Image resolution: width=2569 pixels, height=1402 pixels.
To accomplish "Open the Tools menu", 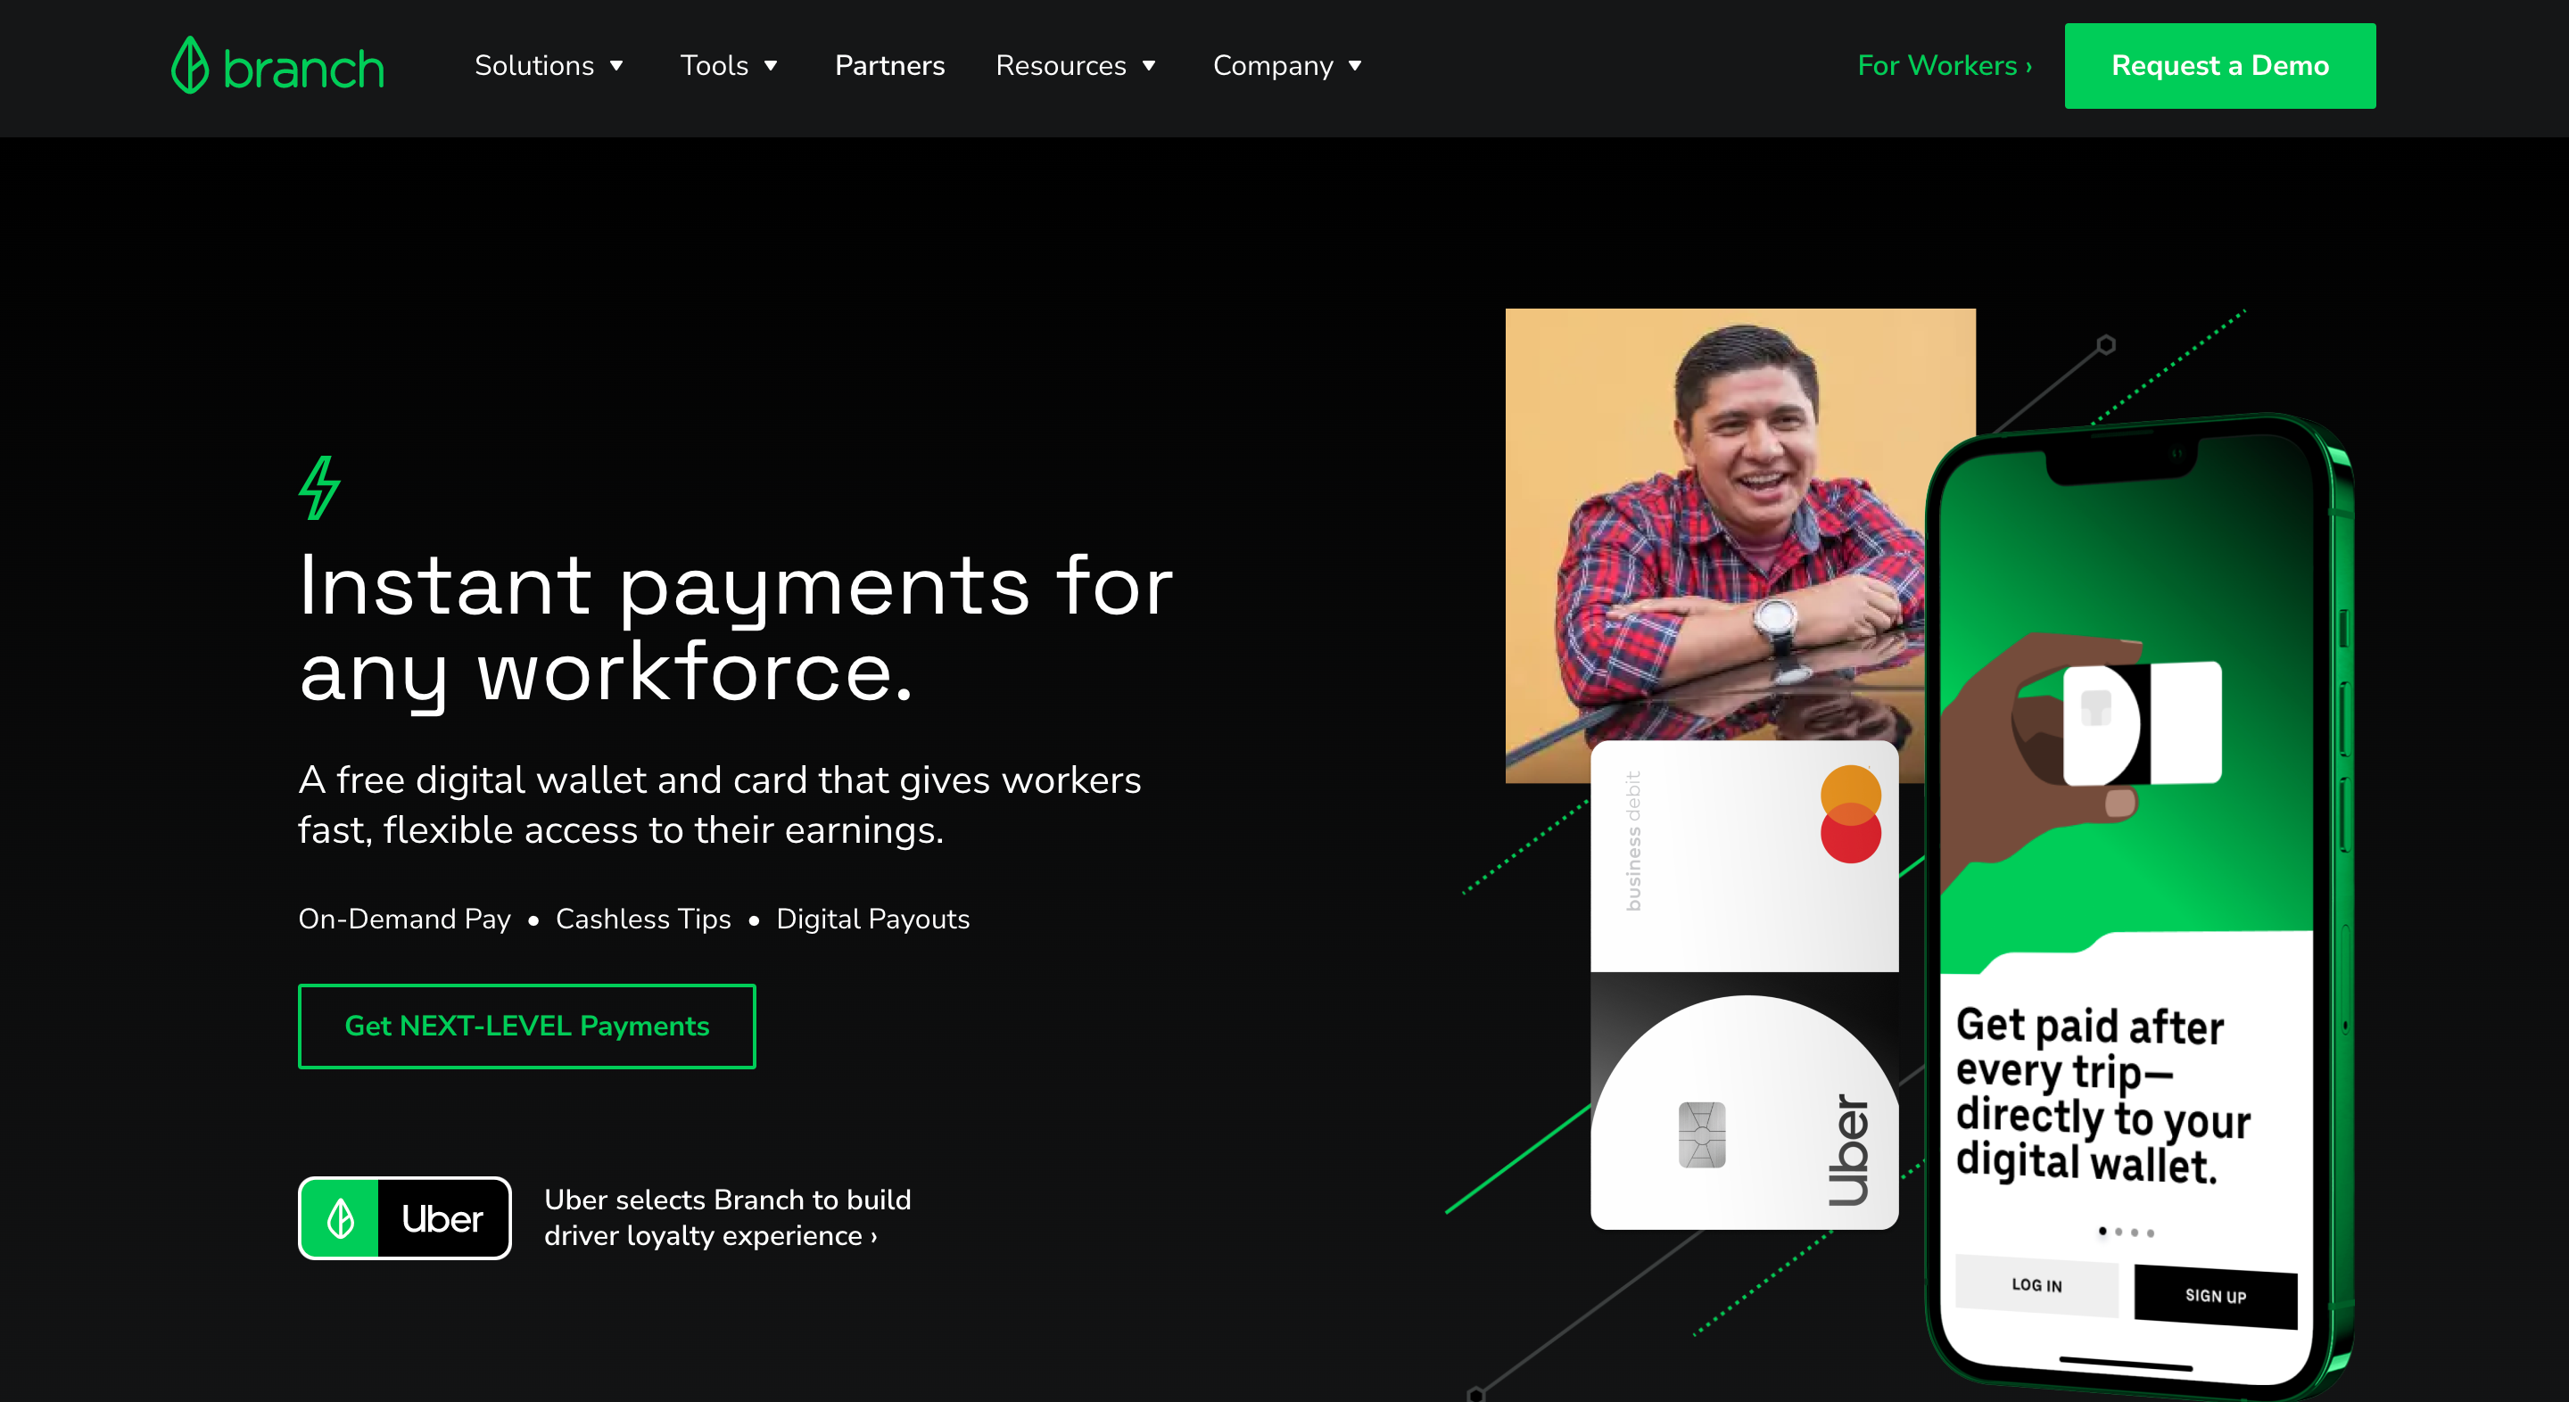I will pos(729,66).
